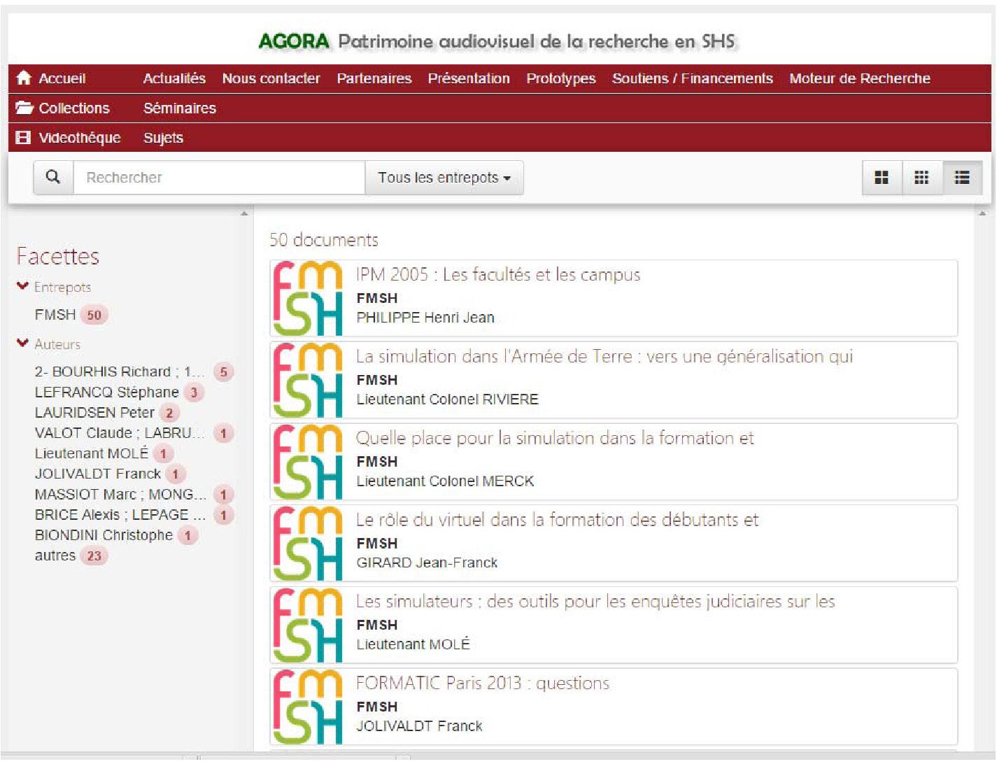This screenshot has width=997, height=764.
Task: Click author name PHILIPPE Henri Jean
Action: pyautogui.click(x=425, y=318)
